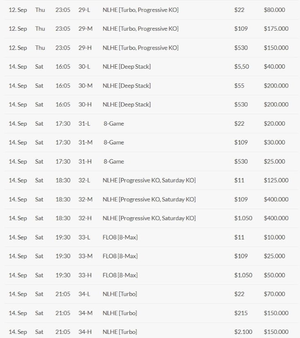
Task: Click the $50.000 guarantee amount
Action: tap(274, 275)
